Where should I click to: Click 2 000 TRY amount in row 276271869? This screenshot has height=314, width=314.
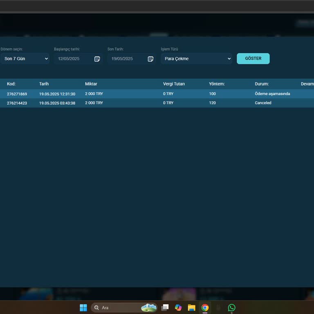coord(94,94)
